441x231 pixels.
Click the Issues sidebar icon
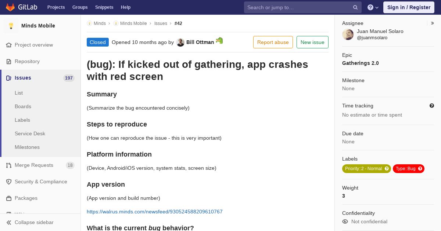tap(9, 78)
